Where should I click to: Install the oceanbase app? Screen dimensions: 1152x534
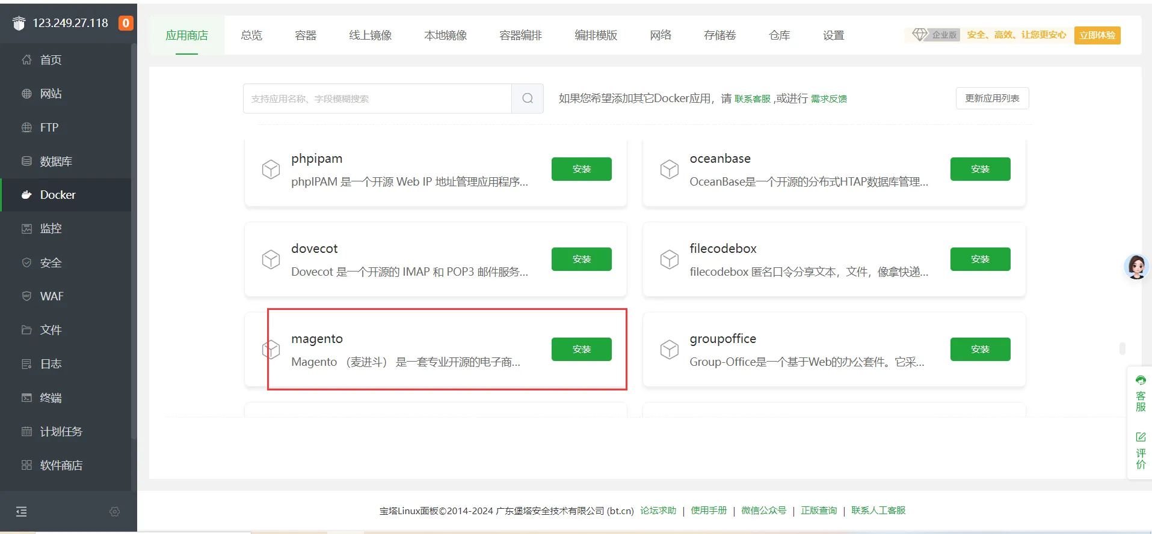click(x=981, y=169)
